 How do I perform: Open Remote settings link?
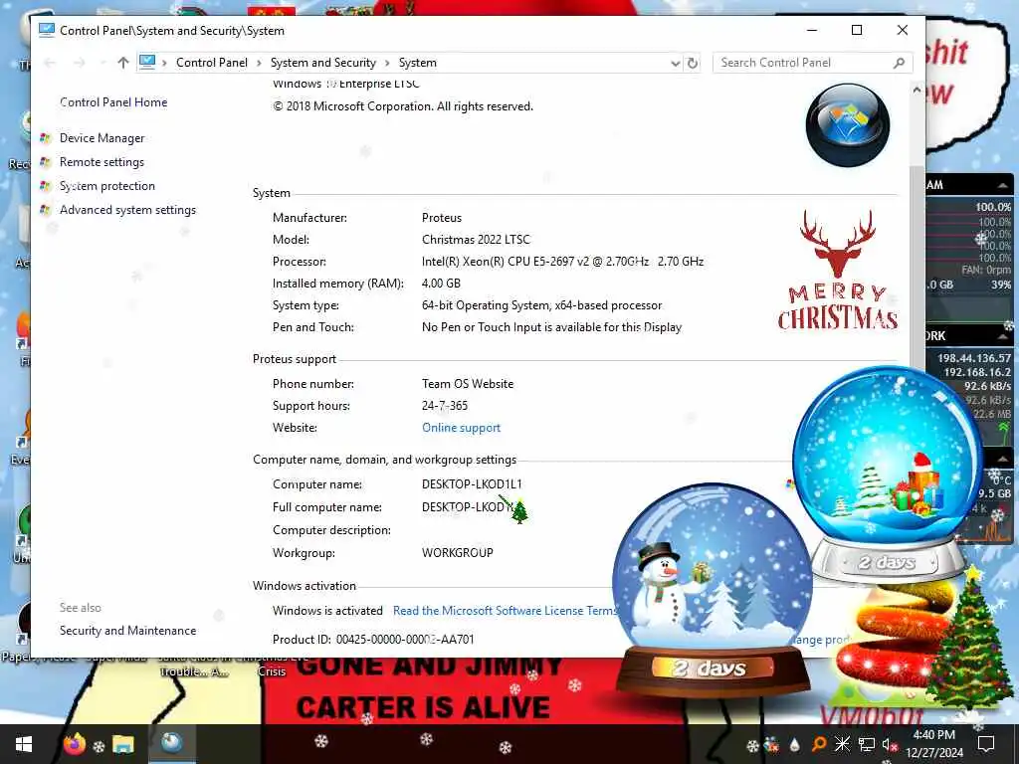coord(102,162)
